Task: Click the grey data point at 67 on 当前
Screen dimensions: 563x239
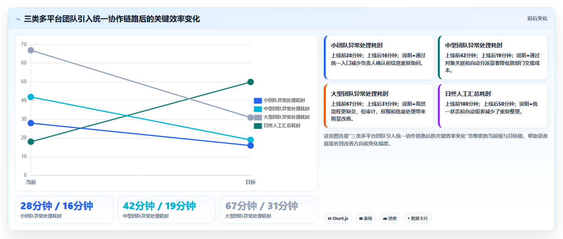Action: click(x=31, y=50)
